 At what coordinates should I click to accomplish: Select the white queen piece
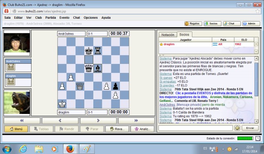tap(80, 86)
